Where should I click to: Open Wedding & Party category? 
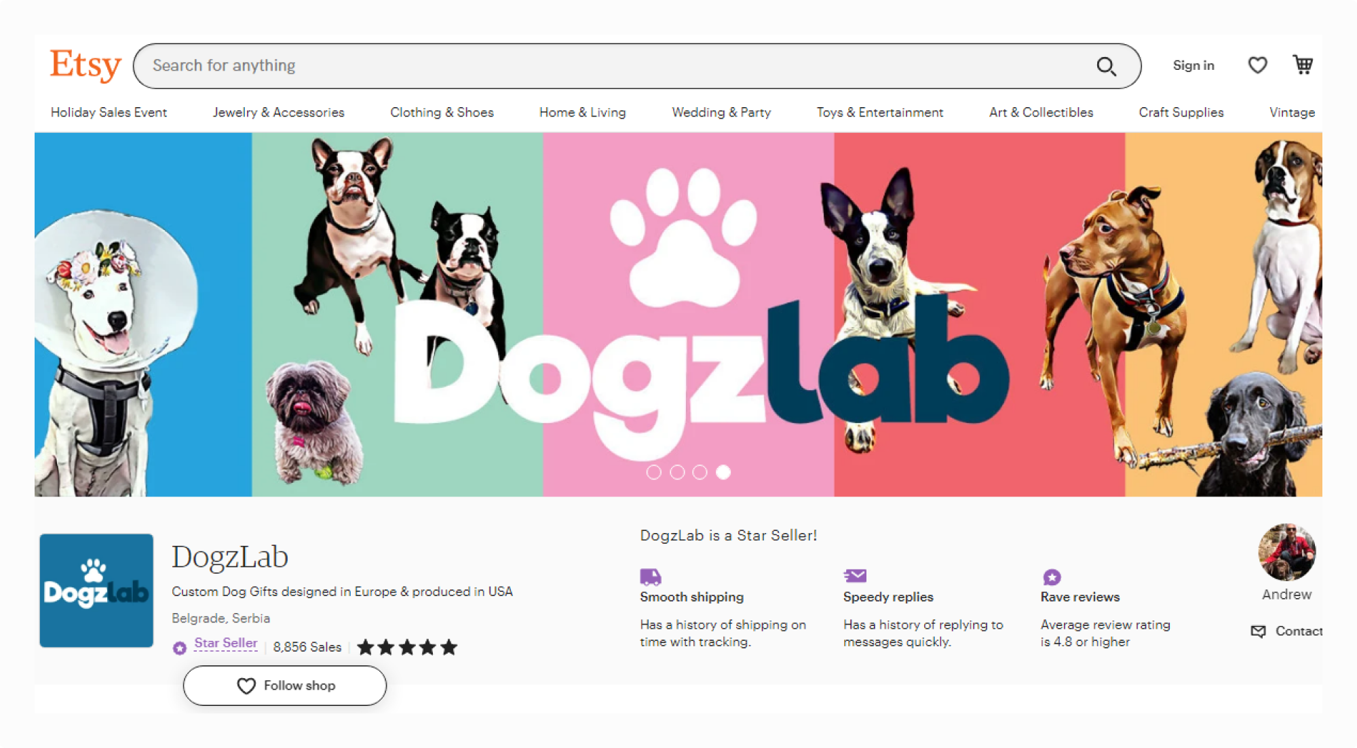coord(721,113)
